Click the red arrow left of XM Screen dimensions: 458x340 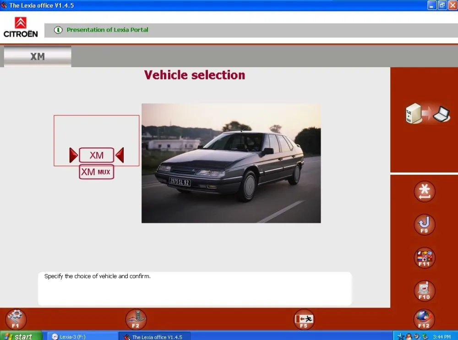pos(73,155)
